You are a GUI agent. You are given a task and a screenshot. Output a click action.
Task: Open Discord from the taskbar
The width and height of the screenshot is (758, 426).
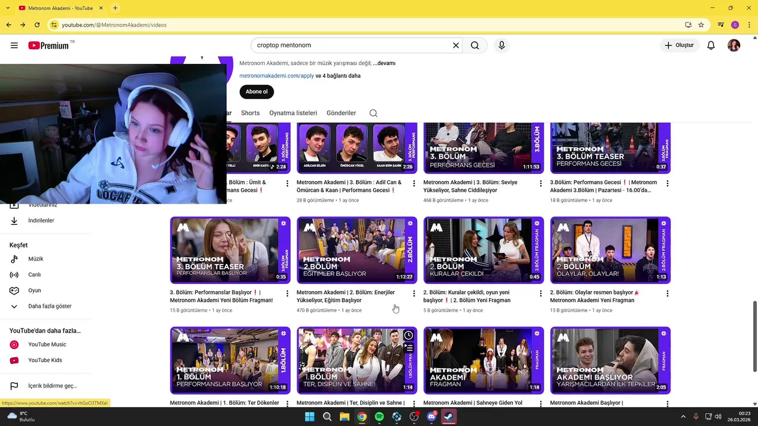432,417
